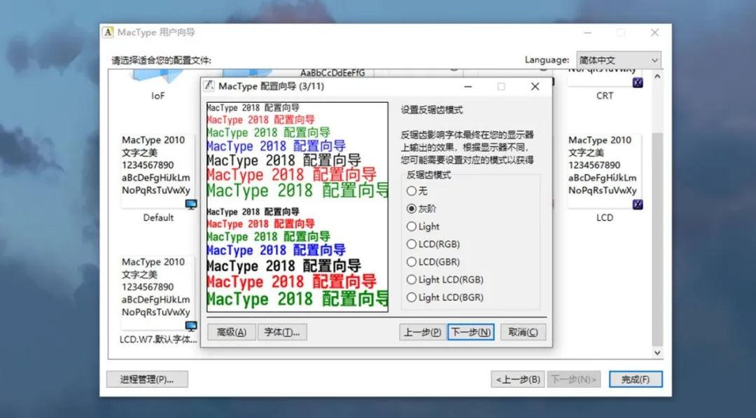Open the Language dropdown showing 简体中文

point(619,60)
